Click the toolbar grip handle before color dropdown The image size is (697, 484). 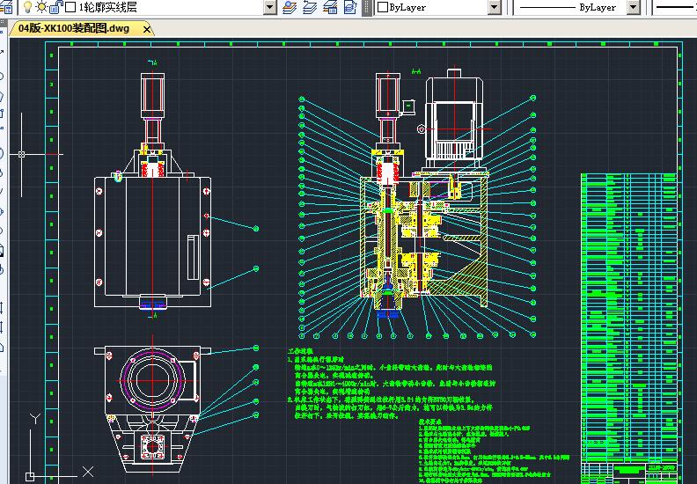(x=366, y=7)
